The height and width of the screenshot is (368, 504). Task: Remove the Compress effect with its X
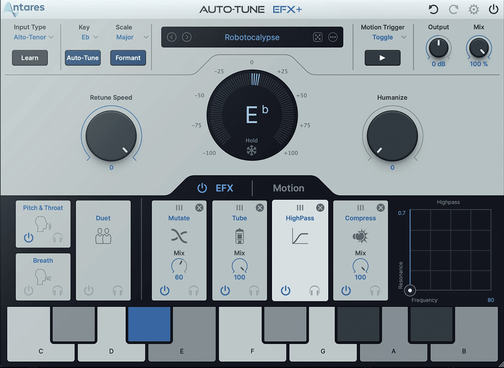click(381, 208)
